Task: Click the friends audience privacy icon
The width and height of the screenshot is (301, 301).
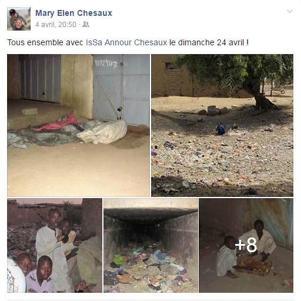Action: click(x=86, y=24)
